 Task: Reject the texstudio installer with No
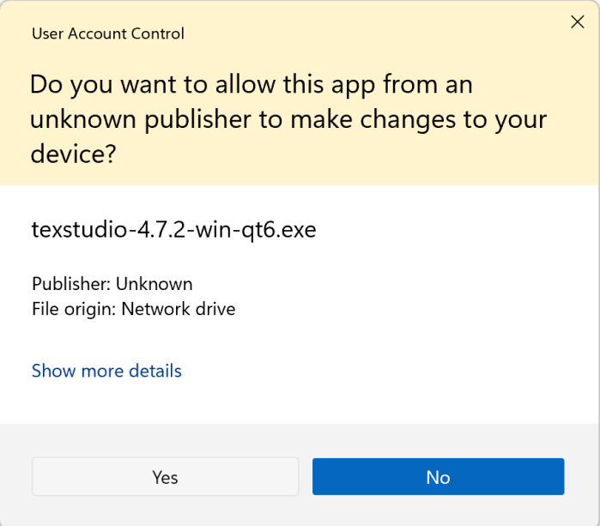[438, 477]
